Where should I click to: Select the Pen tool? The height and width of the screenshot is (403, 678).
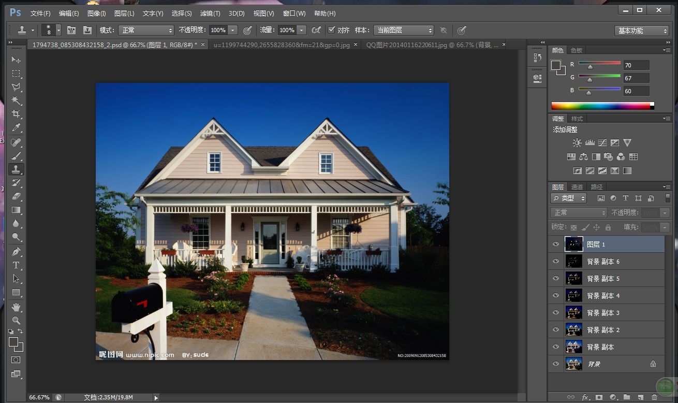click(16, 252)
